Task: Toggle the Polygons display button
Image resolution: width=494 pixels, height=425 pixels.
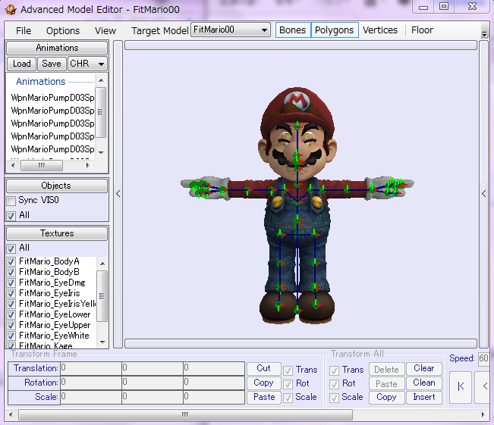Action: 335,30
